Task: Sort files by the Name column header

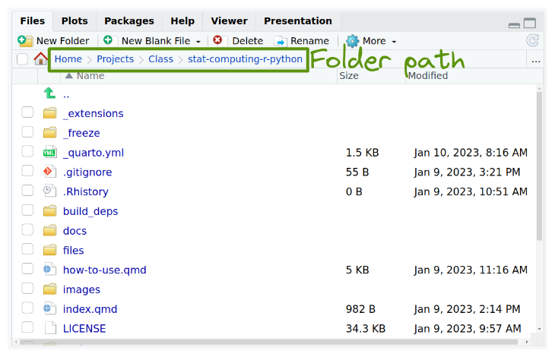Action: pos(90,75)
